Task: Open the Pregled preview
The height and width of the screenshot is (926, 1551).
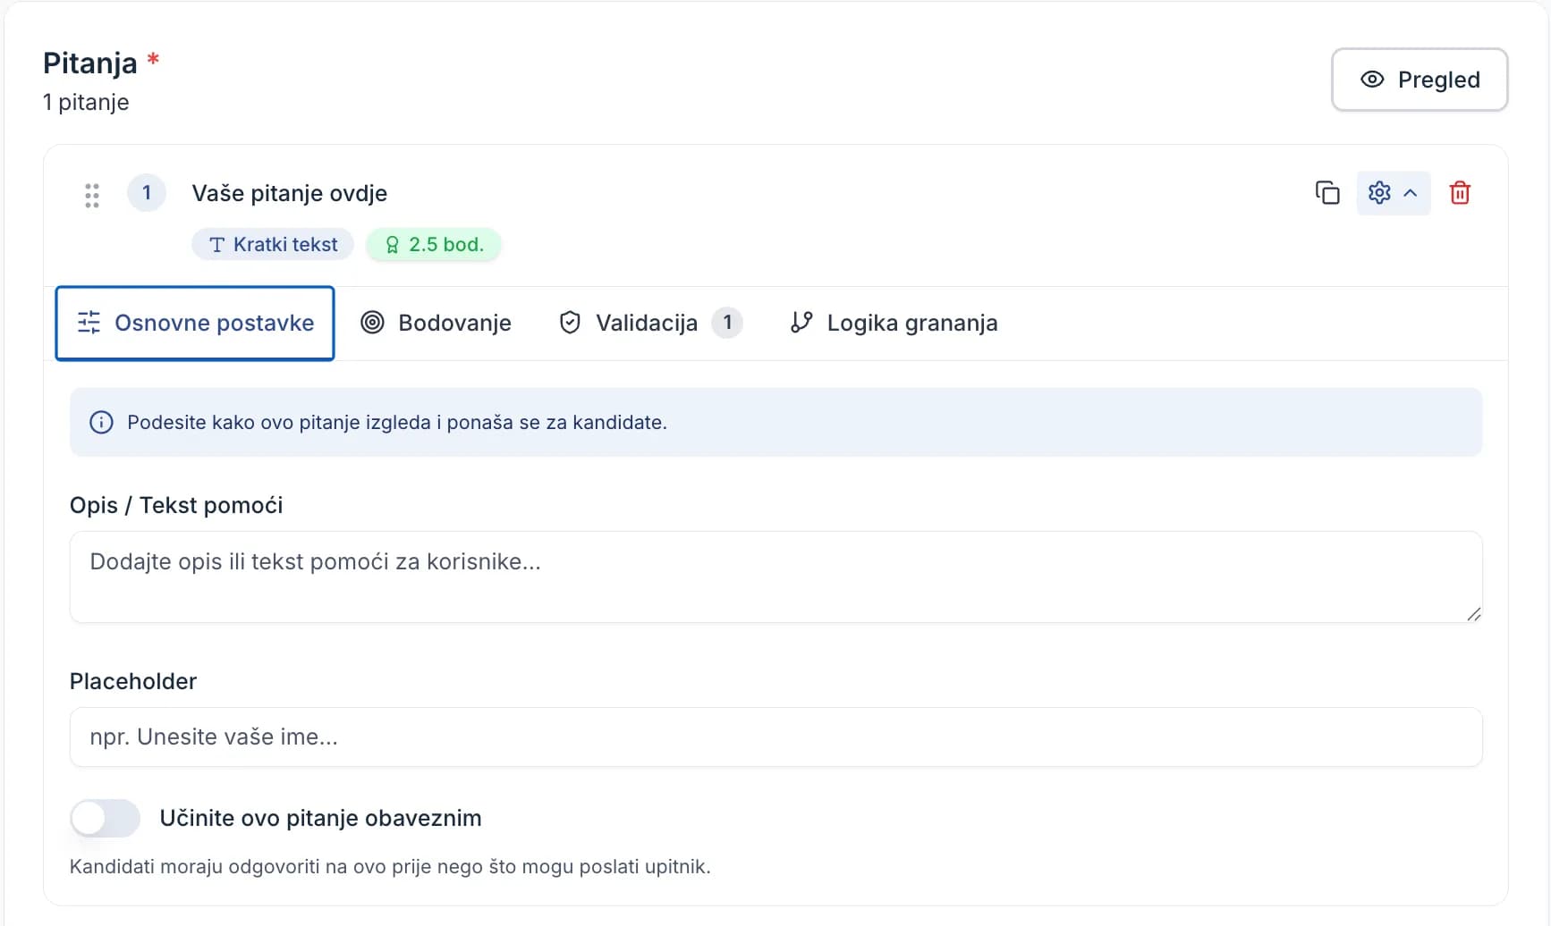Action: coord(1420,80)
